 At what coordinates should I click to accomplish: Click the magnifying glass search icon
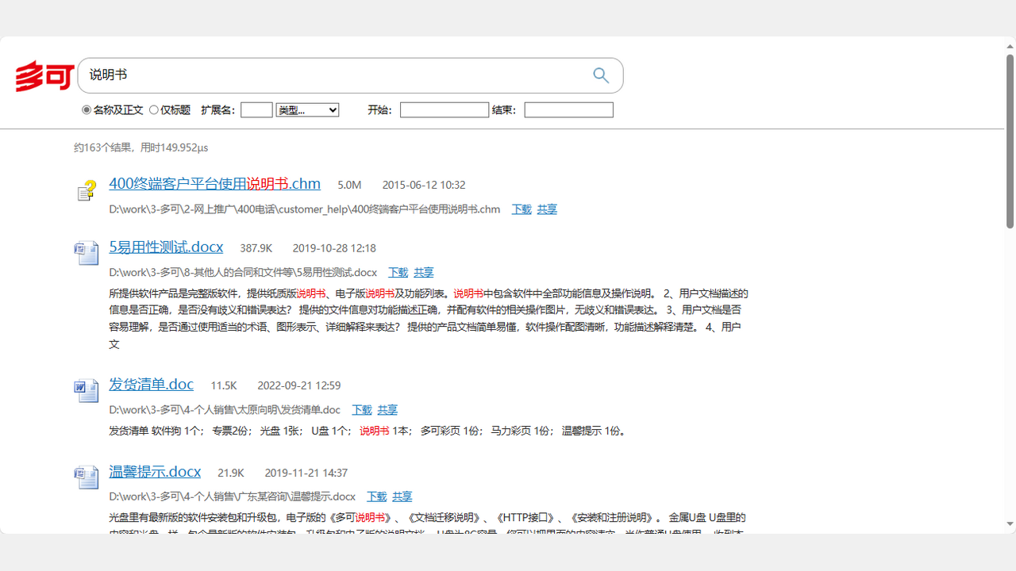601,75
